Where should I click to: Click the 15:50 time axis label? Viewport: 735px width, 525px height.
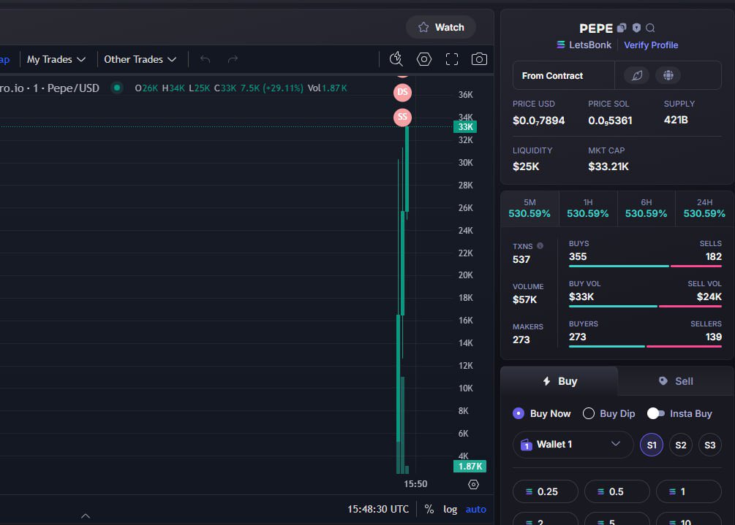pos(415,484)
